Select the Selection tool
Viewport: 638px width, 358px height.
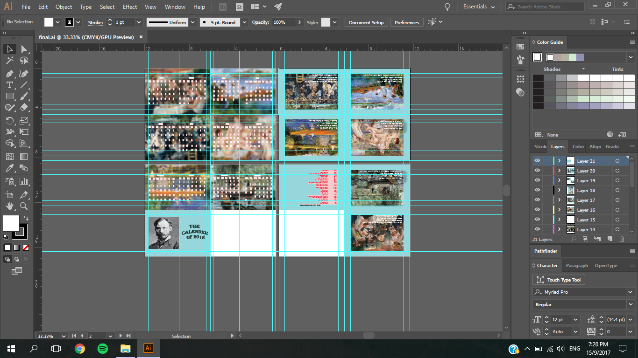point(10,49)
